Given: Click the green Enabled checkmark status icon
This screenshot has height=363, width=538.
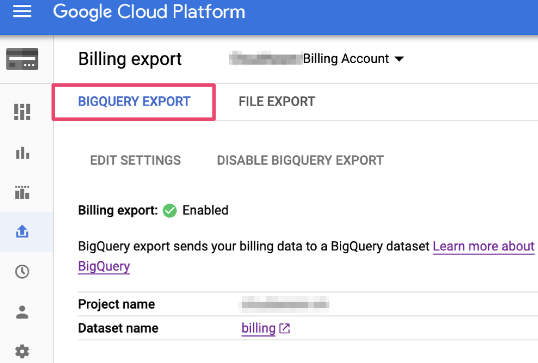Looking at the screenshot, I should [x=170, y=211].
